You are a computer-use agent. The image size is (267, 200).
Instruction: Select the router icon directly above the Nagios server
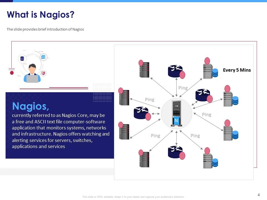(x=175, y=71)
